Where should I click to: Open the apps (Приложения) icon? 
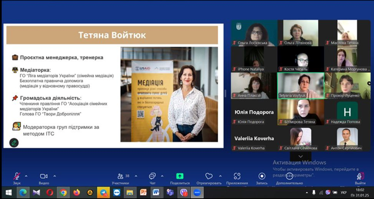pyautogui.click(x=237, y=176)
